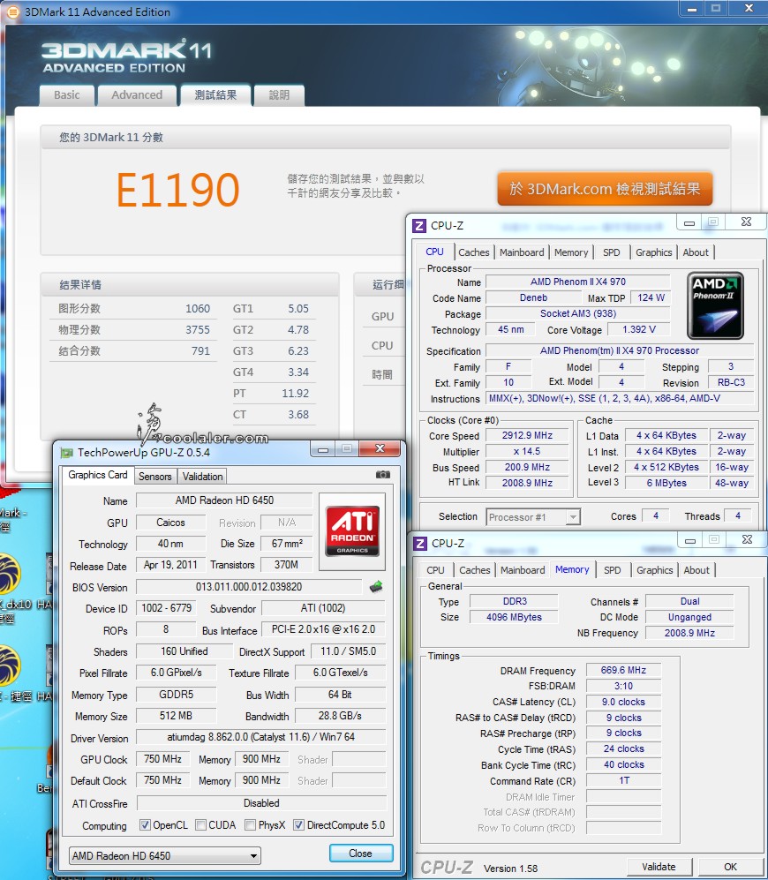Viewport: 768px width, 880px height.
Task: Toggle the OpenCL checkbox
Action: (145, 825)
